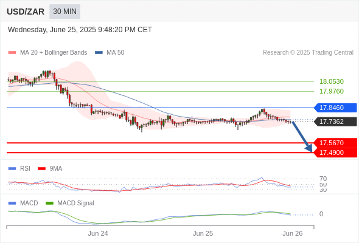Click the 17.9760 resistance level label
This screenshot has height=243, width=359.
pyautogui.click(x=332, y=92)
